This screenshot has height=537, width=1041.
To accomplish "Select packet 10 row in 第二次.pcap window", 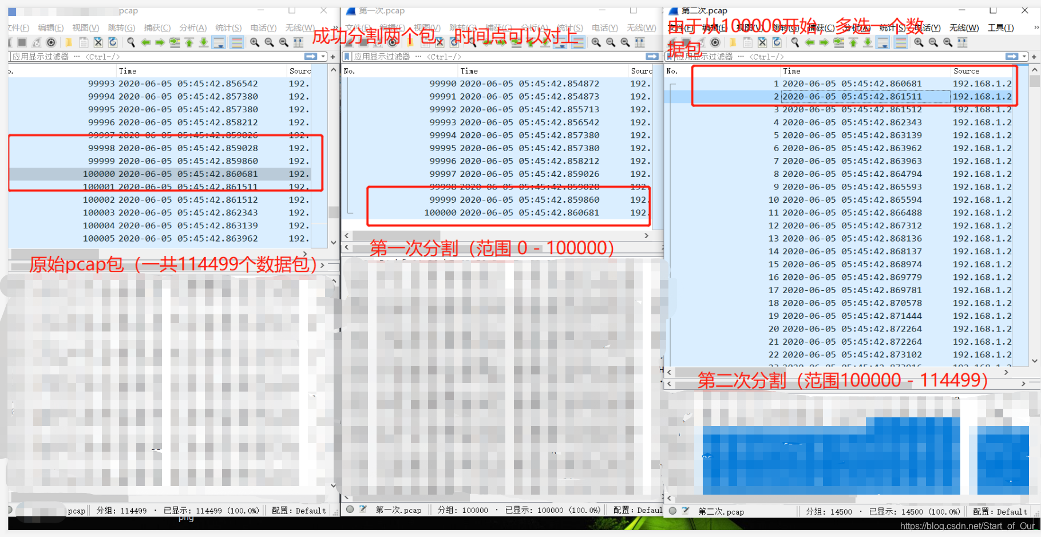I will pyautogui.click(x=838, y=200).
